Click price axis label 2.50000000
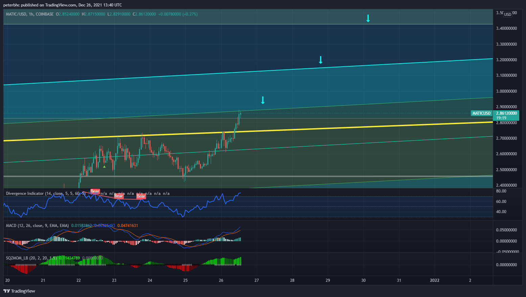This screenshot has height=297, width=526. point(506,170)
